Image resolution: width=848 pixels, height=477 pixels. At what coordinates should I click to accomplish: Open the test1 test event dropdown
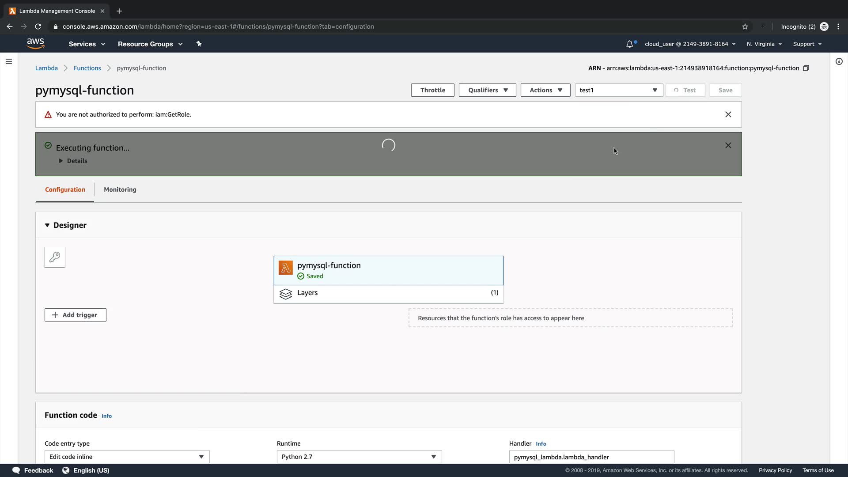(x=618, y=90)
